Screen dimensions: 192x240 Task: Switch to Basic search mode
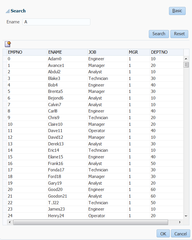(x=177, y=11)
